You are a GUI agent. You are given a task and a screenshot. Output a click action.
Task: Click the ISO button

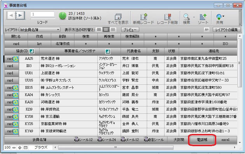(x=225, y=44)
